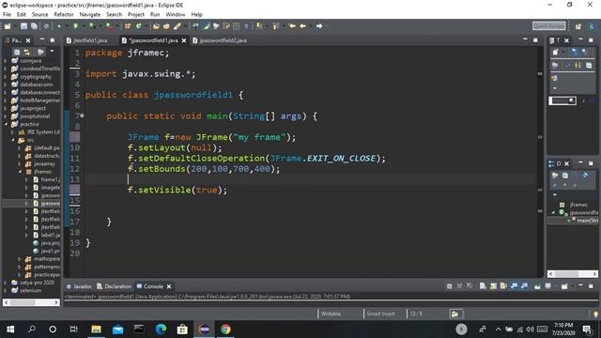Image resolution: width=601 pixels, height=338 pixels.
Task: Click the green Run button in toolbar
Action: coord(75,26)
